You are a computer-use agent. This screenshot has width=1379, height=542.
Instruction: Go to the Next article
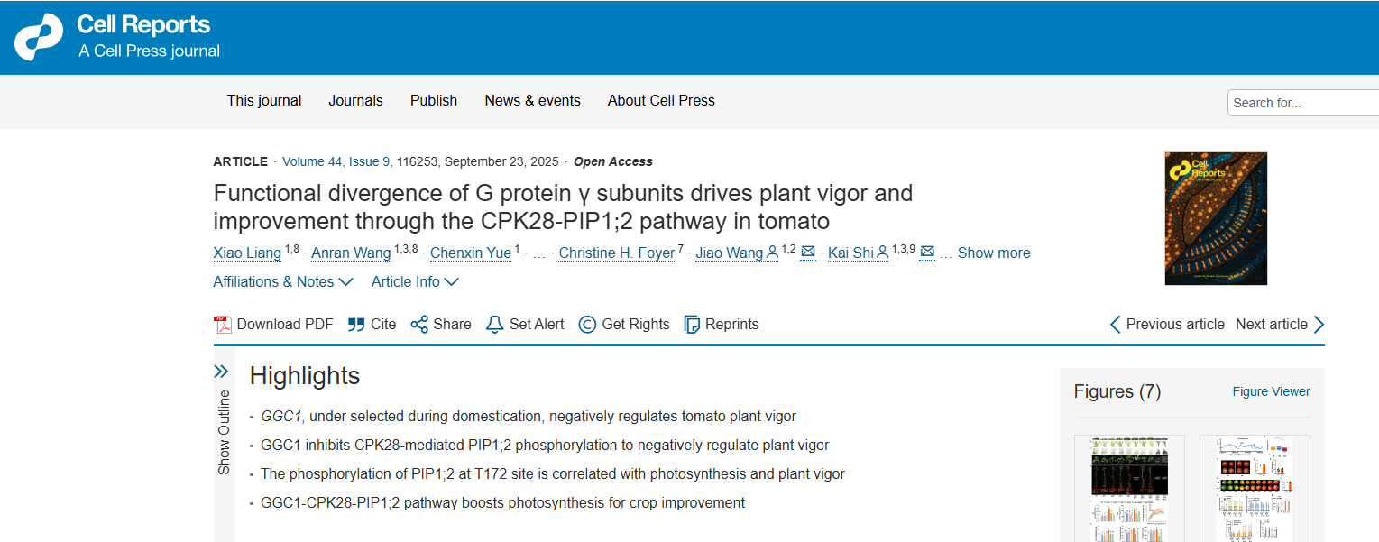1280,325
